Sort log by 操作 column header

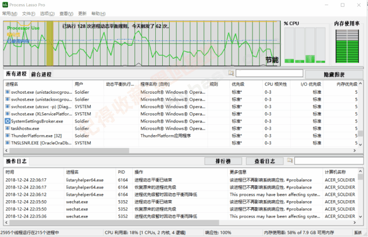(x=180, y=172)
